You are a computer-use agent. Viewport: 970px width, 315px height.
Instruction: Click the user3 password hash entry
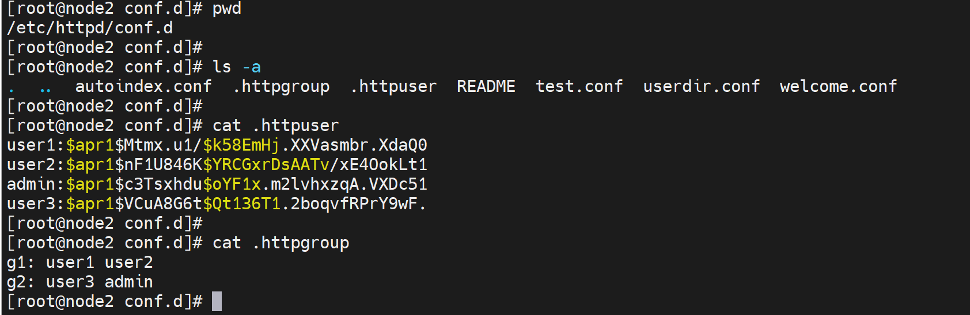point(217,204)
